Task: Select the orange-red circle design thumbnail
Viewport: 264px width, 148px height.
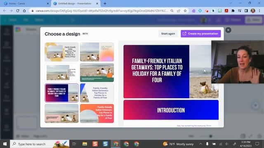Action: tap(97, 113)
